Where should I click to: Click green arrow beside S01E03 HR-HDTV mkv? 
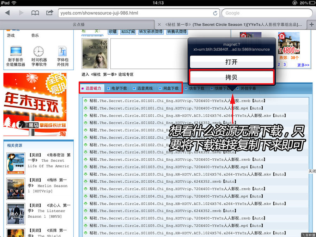pyautogui.click(x=86, y=174)
